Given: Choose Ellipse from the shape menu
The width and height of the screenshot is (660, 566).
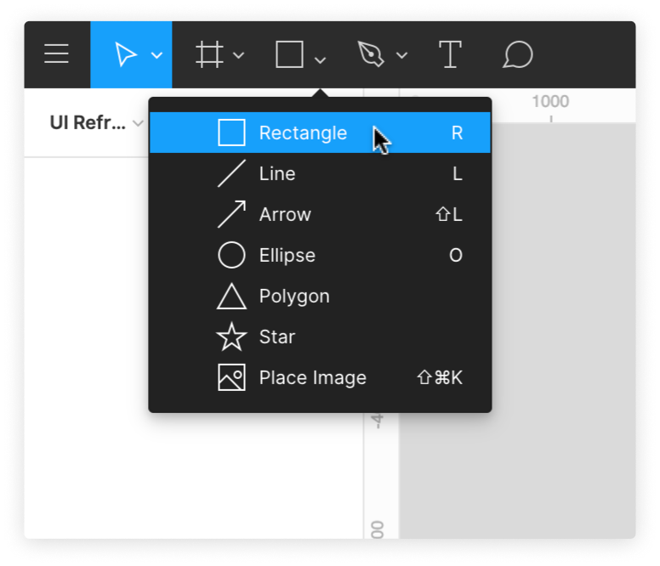Looking at the screenshot, I should (321, 255).
